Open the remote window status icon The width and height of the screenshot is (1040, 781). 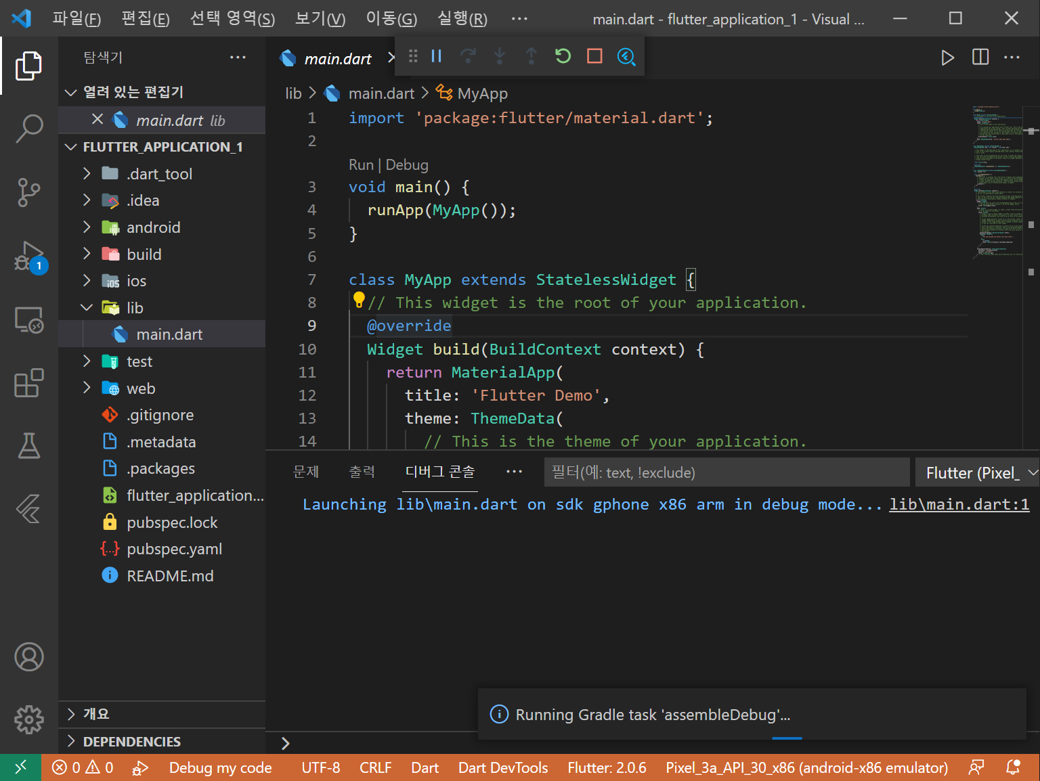pos(20,767)
